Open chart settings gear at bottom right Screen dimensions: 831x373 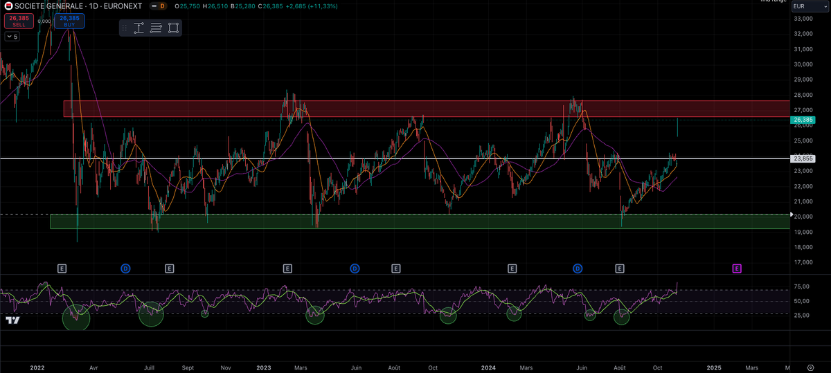(x=810, y=367)
